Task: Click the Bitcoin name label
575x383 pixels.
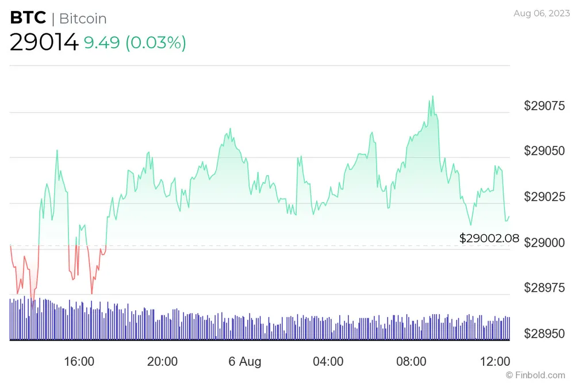Action: pos(83,18)
